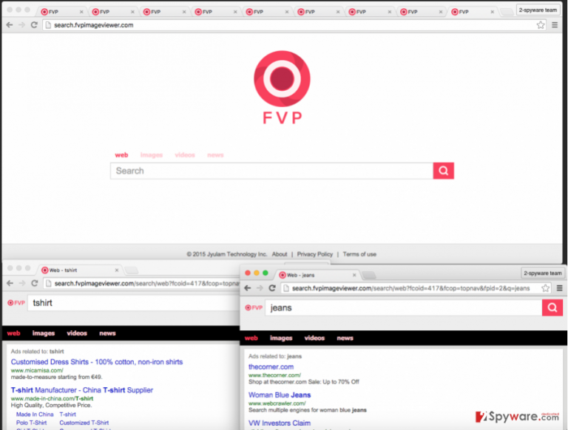Reload the tshirt search window
This screenshot has height=430, width=568.
point(35,283)
